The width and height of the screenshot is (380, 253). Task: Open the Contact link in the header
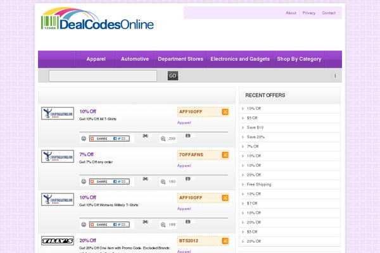click(x=329, y=13)
